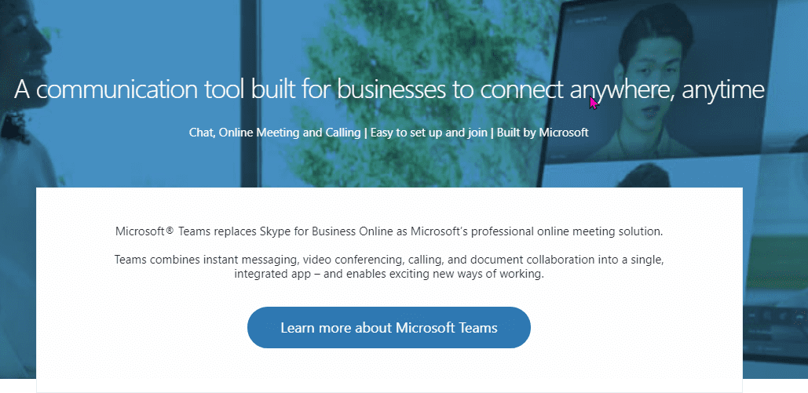Image resolution: width=808 pixels, height=393 pixels.
Task: Click the main headline about a communication tool
Action: click(389, 89)
